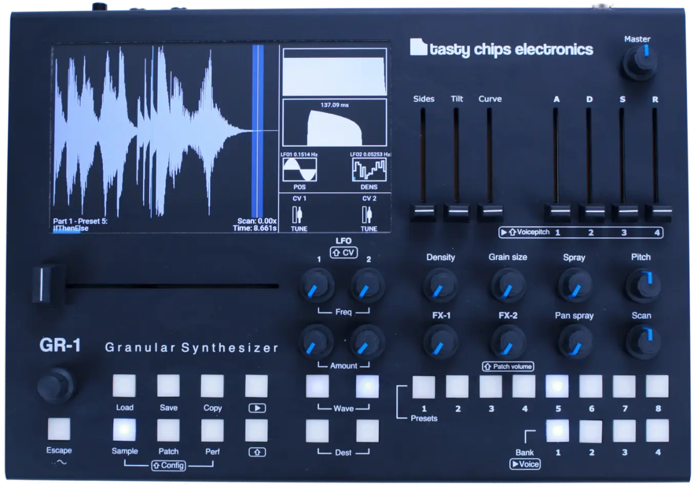The image size is (696, 487).
Task: Click the Decay (D) fader cap
Action: tap(591, 212)
